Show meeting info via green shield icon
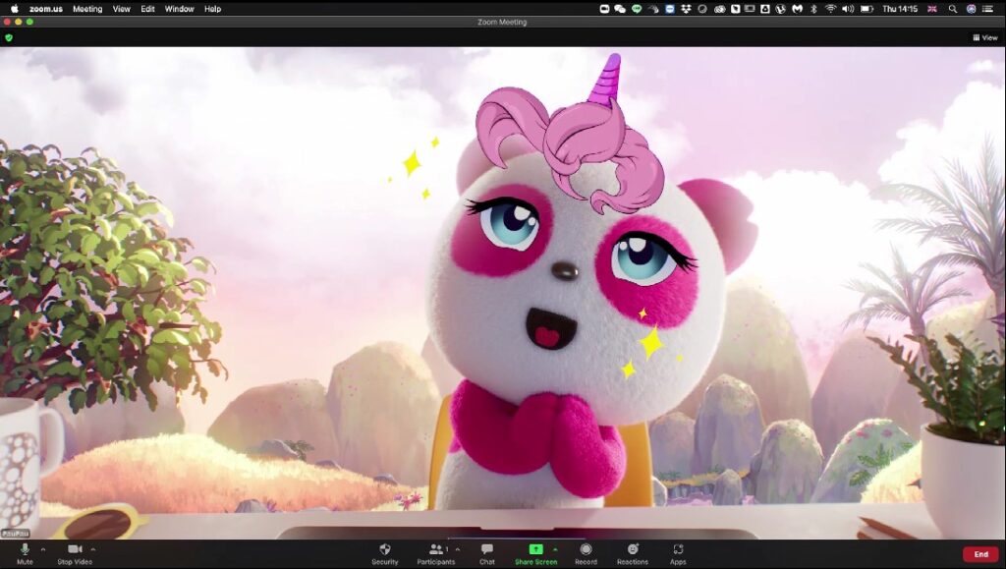The width and height of the screenshot is (1006, 569). [x=9, y=38]
